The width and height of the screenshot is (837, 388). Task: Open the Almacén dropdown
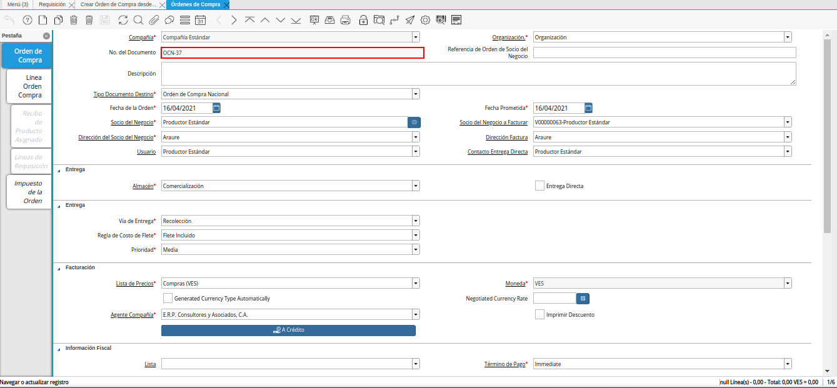pos(416,186)
